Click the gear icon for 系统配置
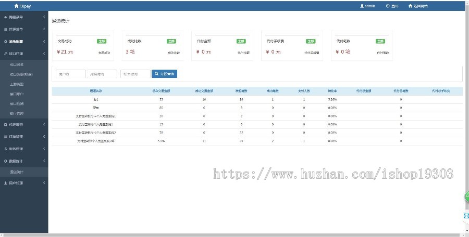469x237 pixels. click(5, 42)
